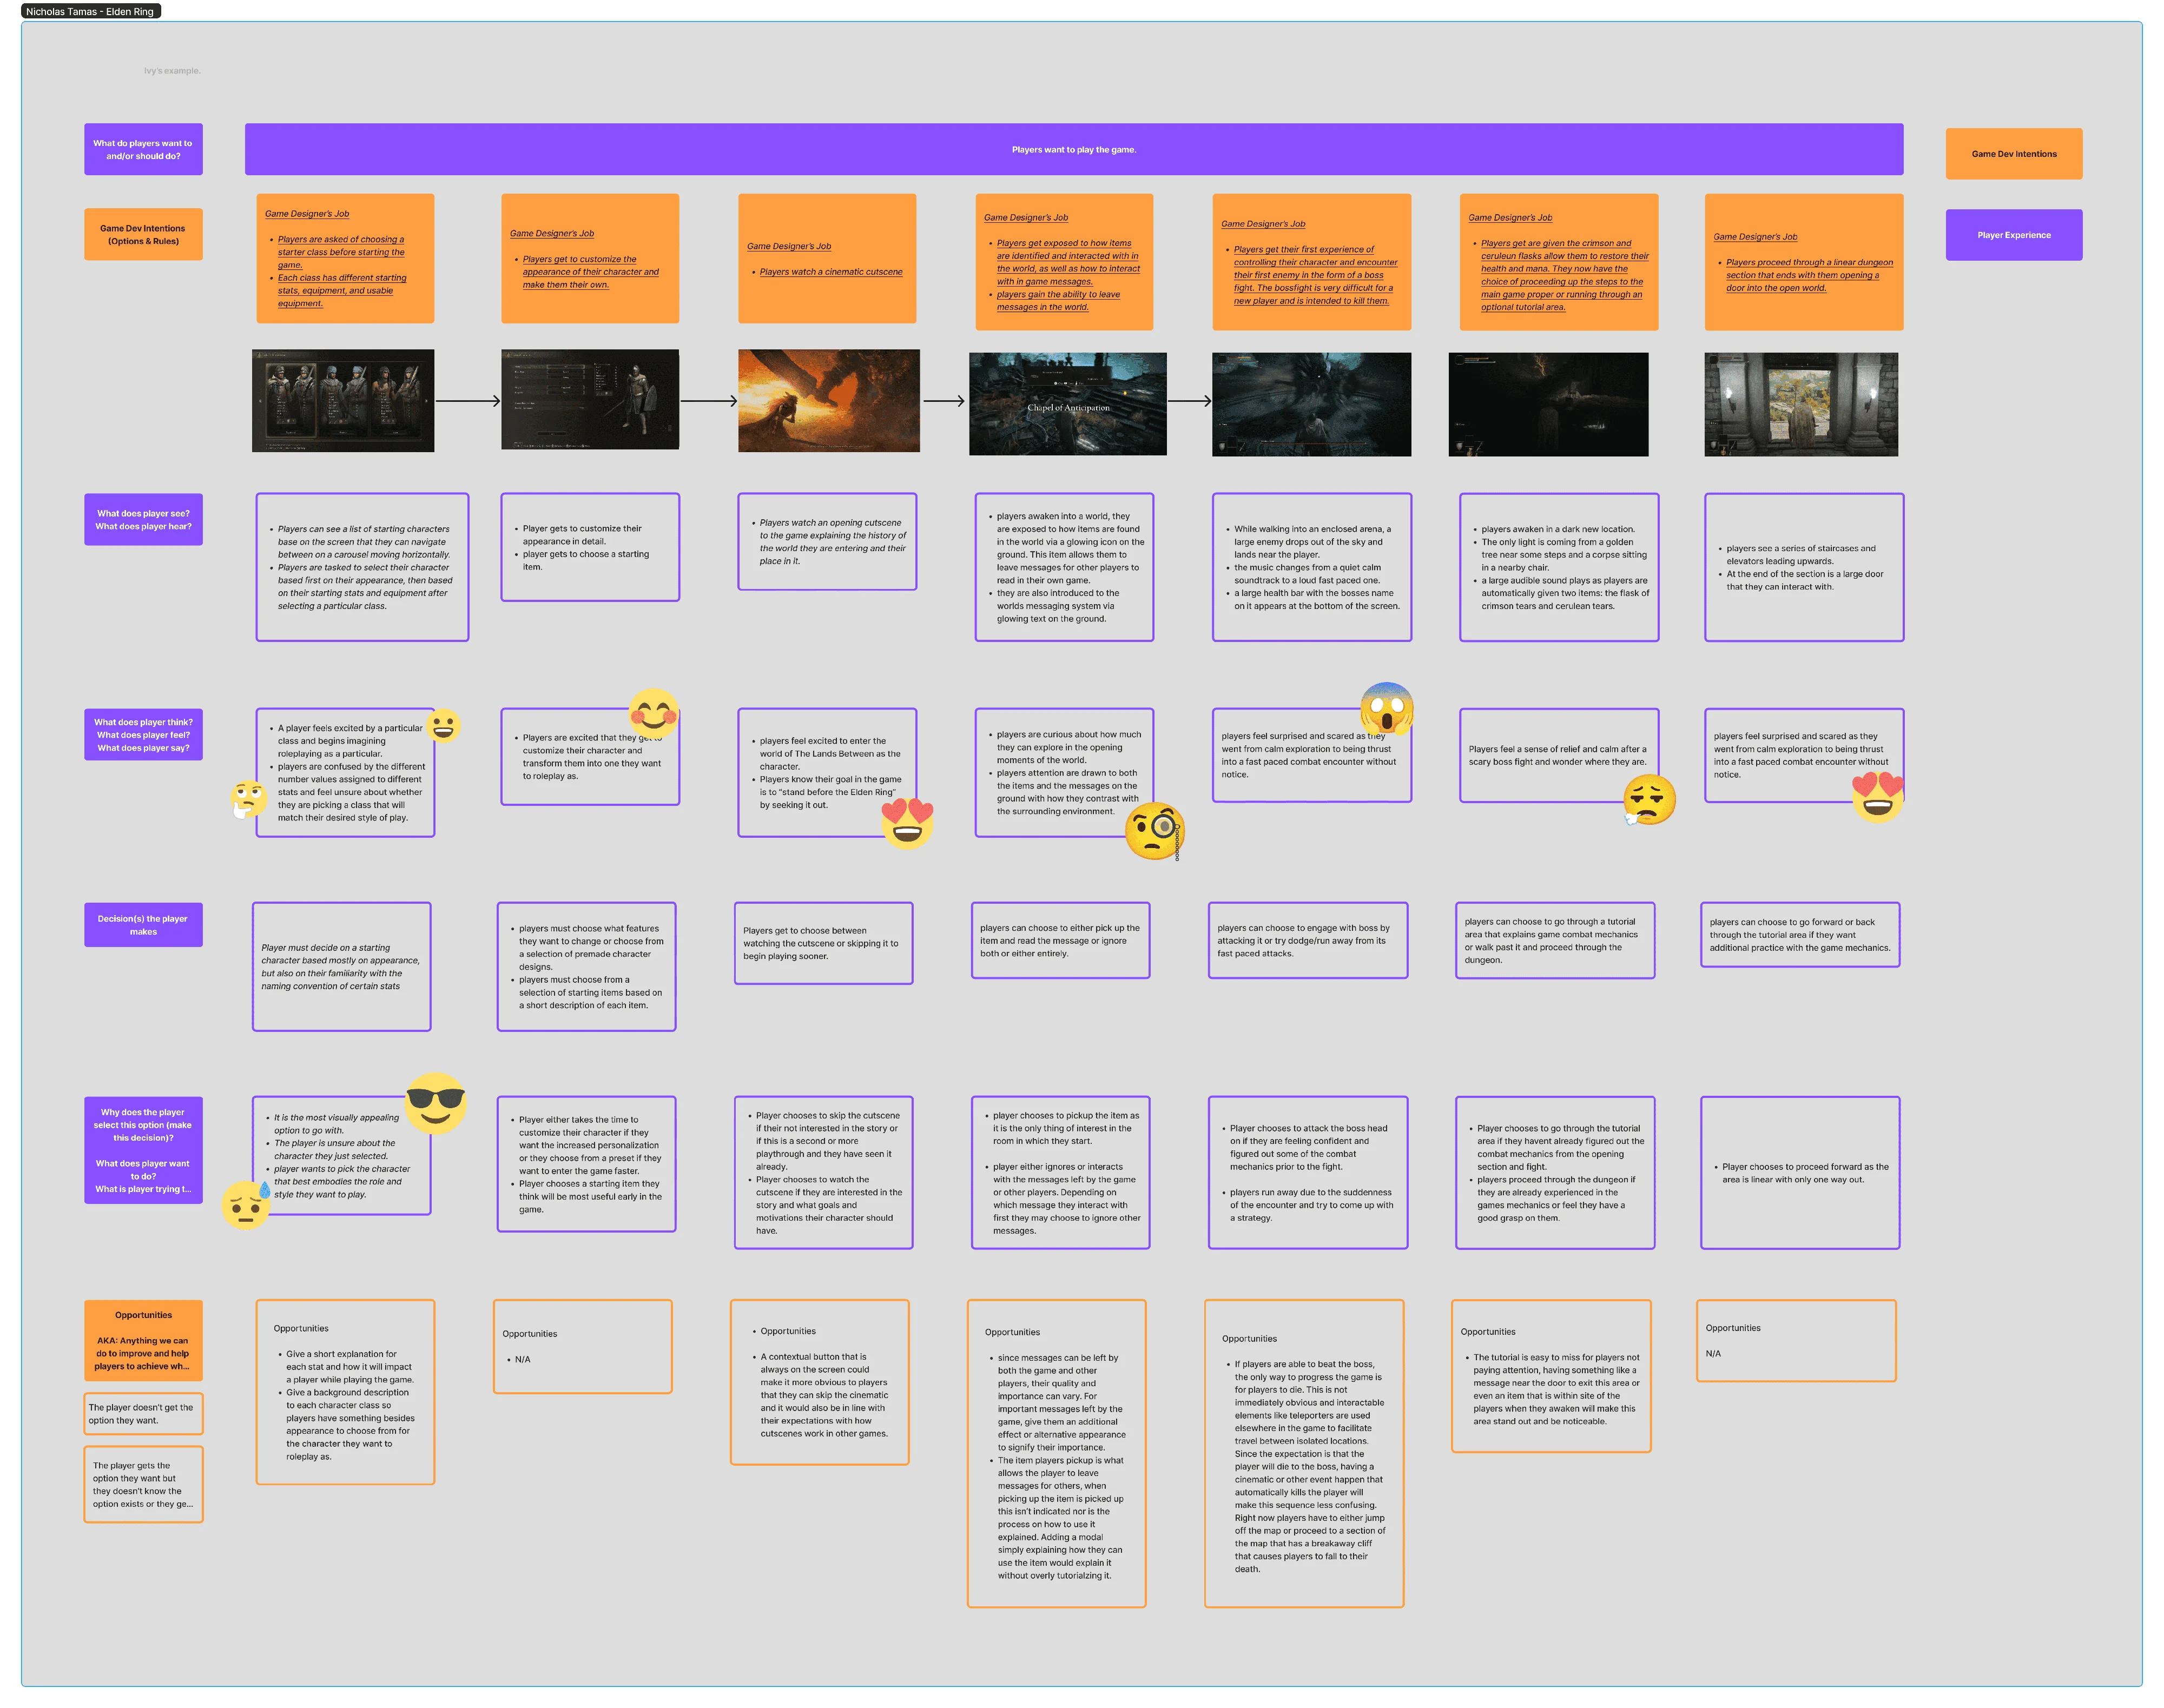This screenshot has height=1708, width=2164.
Task: Select the arrow between first two screenshots
Action: 467,401
